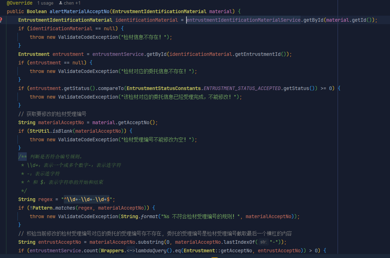This screenshot has width=390, height=258.
Task: Click the @Override annotation
Action: point(20,3)
